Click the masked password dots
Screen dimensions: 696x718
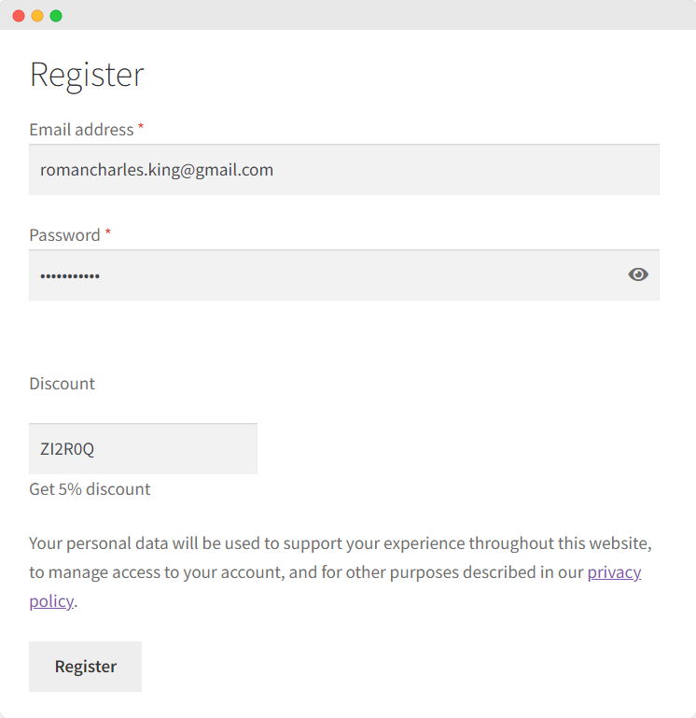pos(70,276)
